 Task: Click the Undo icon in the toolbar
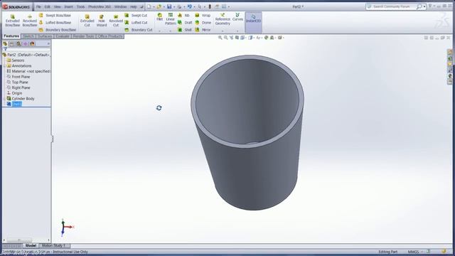[x=190, y=6]
